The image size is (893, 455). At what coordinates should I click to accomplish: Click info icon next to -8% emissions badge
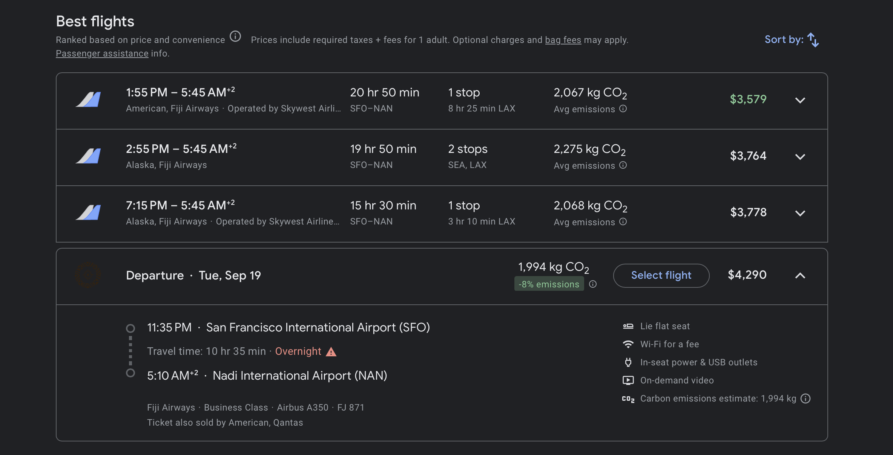click(x=593, y=284)
